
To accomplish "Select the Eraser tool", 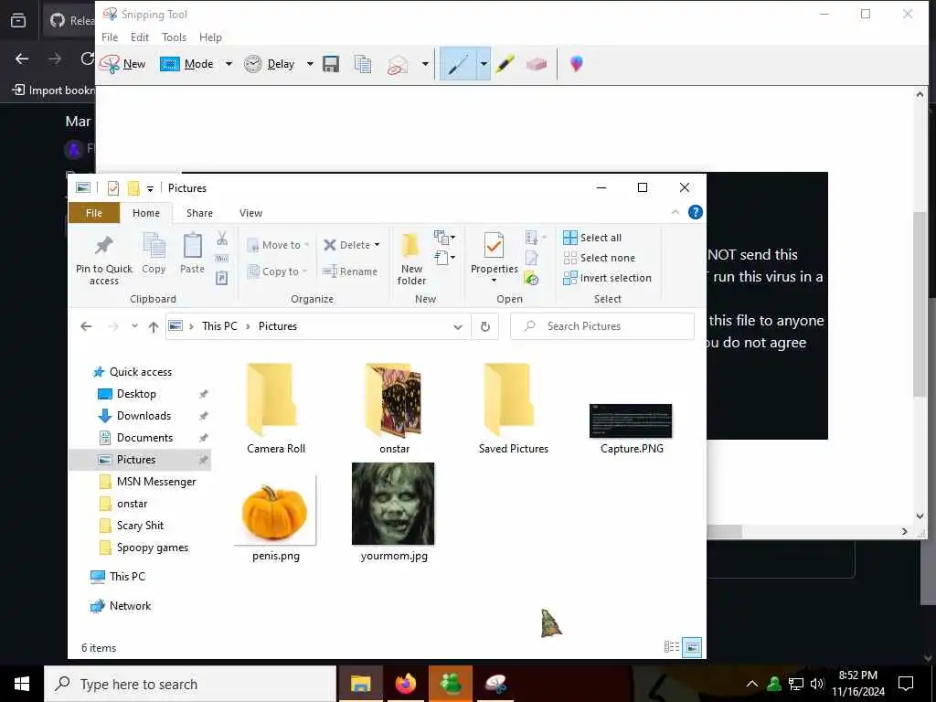I will point(536,64).
